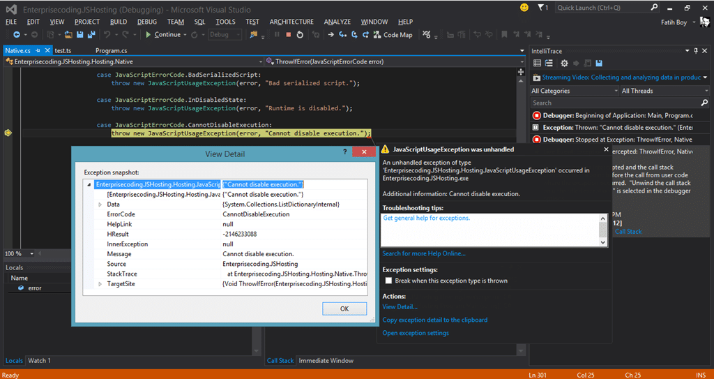Open IntelliTrace settings gear icon
Image resolution: width=714 pixels, height=379 pixels.
point(564,64)
